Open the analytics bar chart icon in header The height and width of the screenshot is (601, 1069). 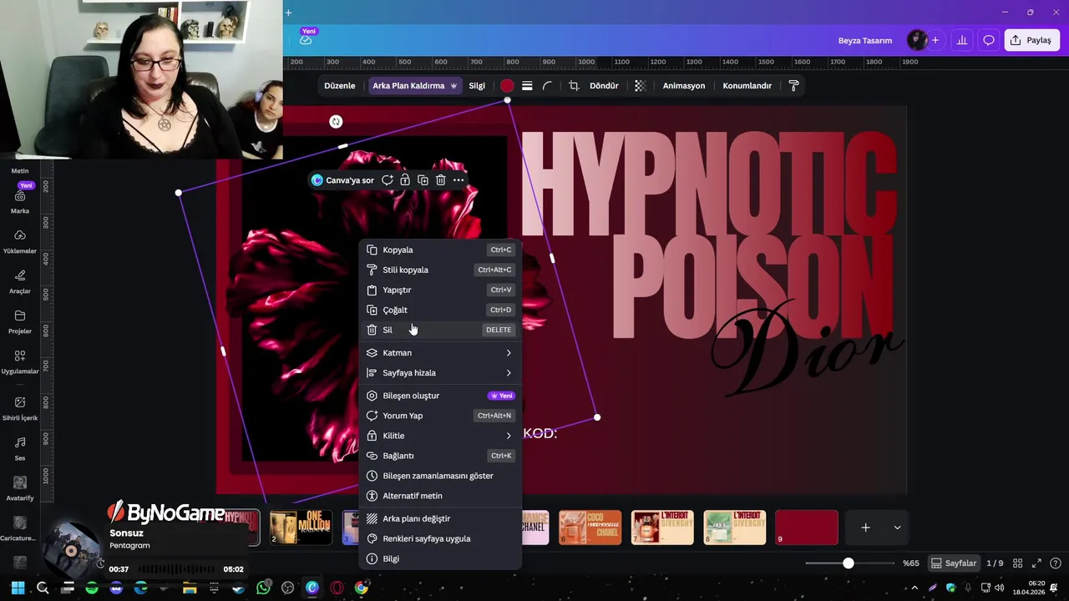962,40
